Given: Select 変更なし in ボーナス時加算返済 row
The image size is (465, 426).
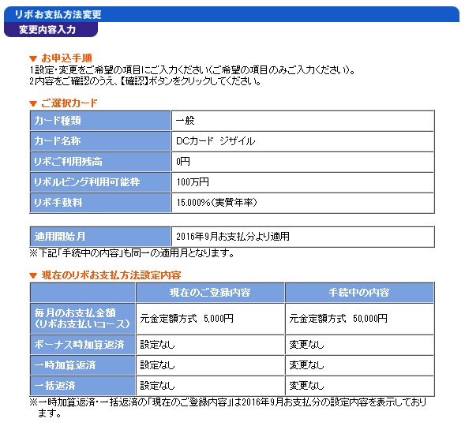Looking at the screenshot, I should pyautogui.click(x=306, y=345).
